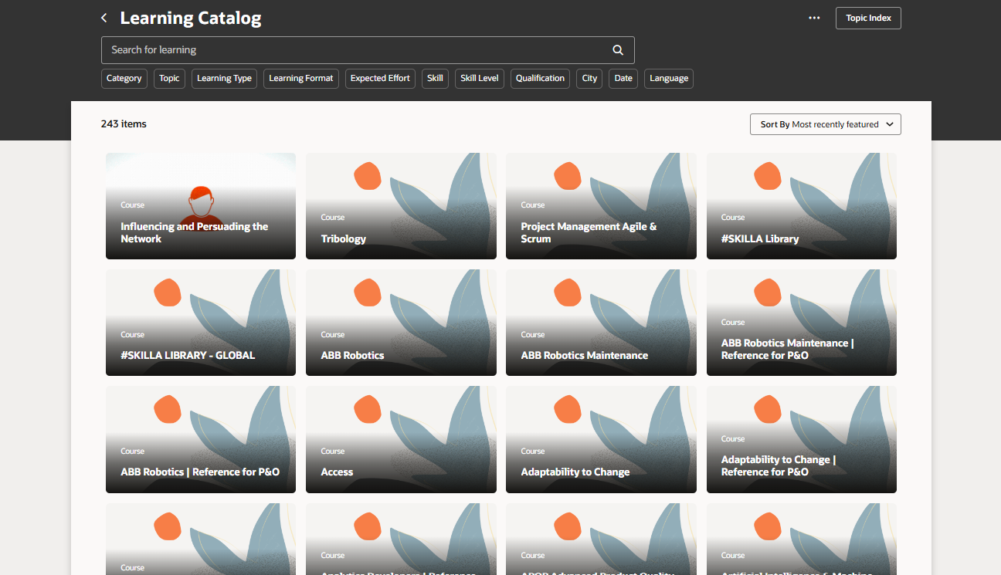Open the ABB Robotics Maintenance course
This screenshot has height=575, width=1001.
[601, 323]
